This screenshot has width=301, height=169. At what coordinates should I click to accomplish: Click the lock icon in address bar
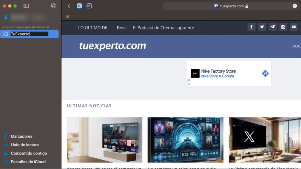tap(247, 6)
